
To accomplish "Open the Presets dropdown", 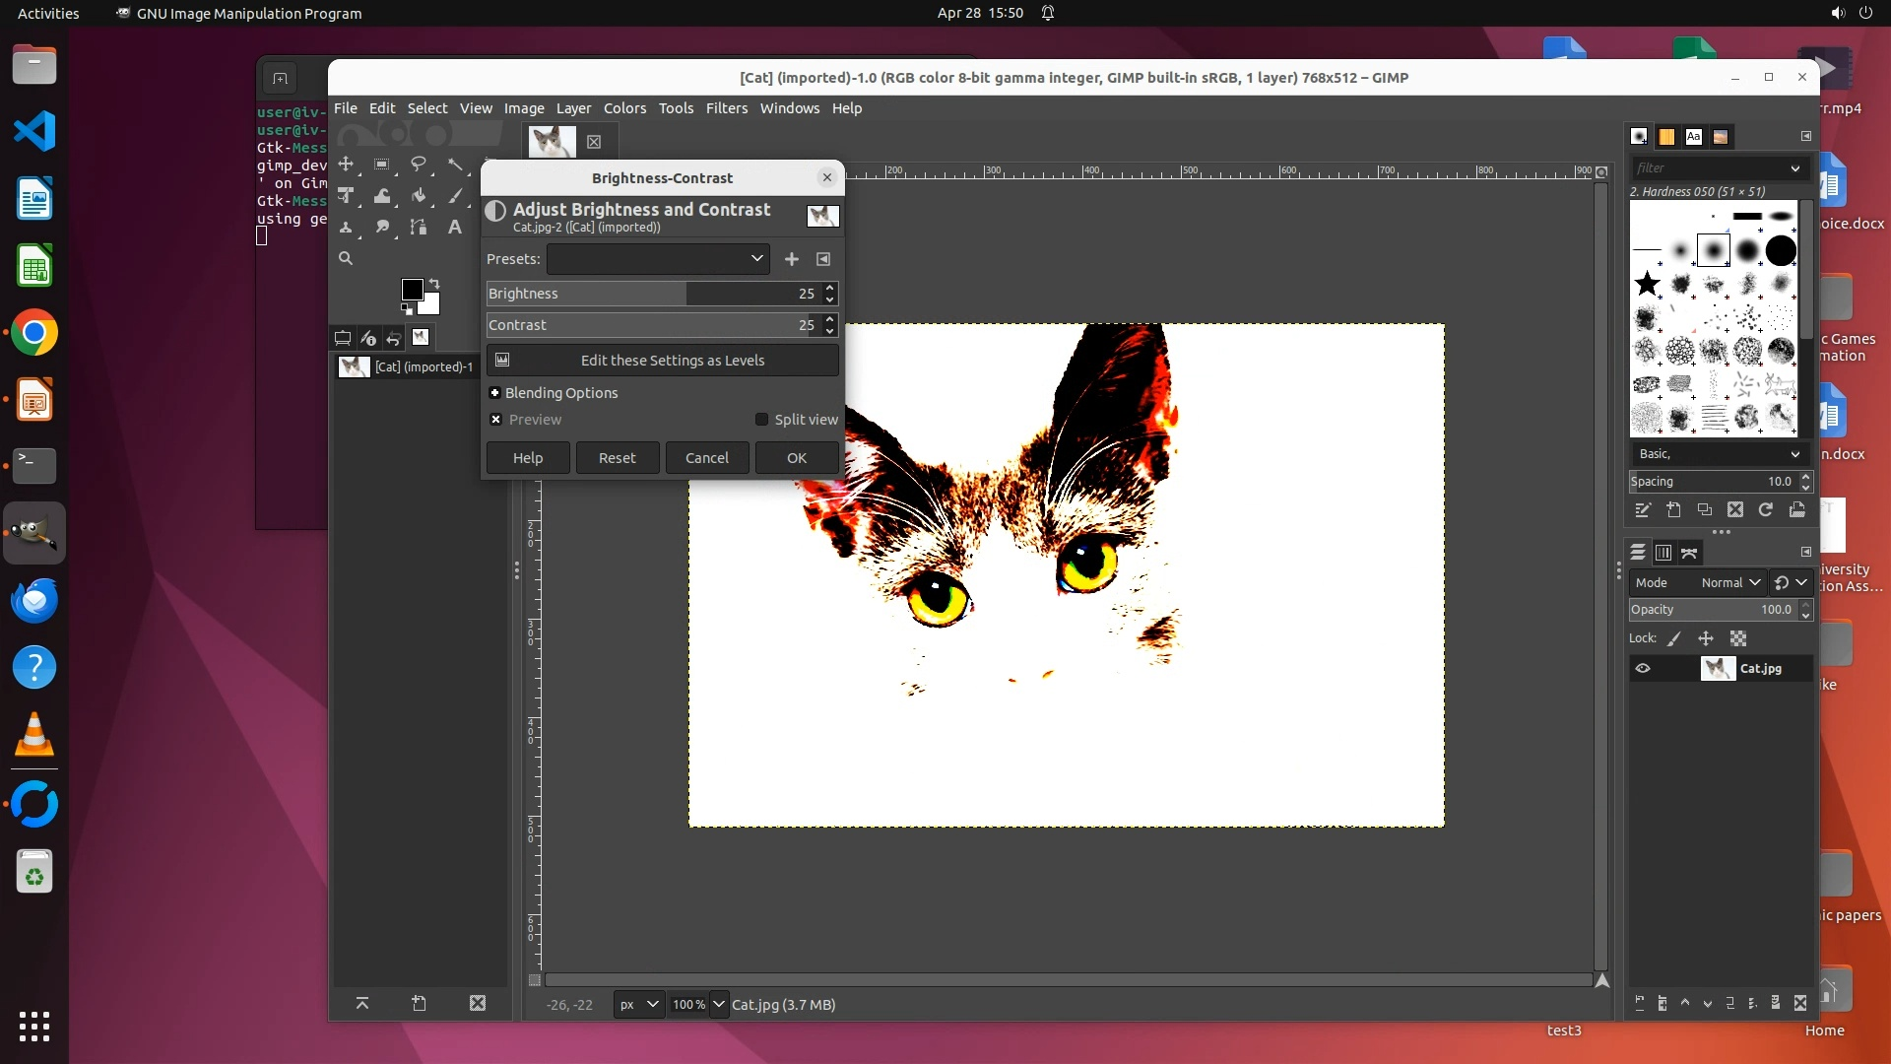I will click(x=658, y=259).
